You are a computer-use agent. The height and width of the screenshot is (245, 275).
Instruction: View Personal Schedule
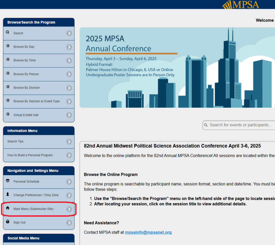(x=39, y=182)
